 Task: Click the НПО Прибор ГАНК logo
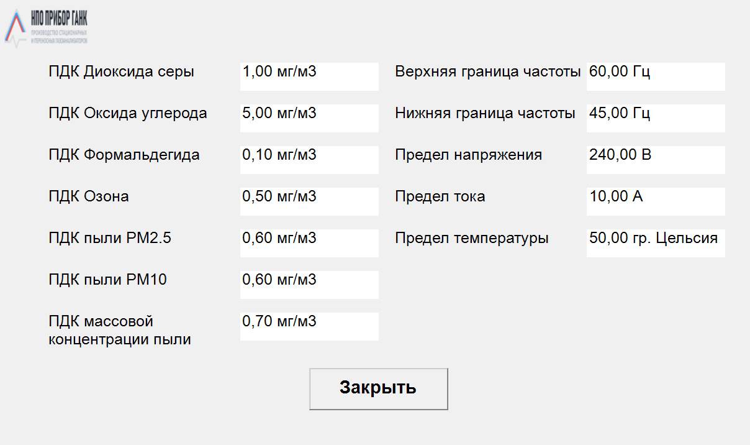coord(46,29)
